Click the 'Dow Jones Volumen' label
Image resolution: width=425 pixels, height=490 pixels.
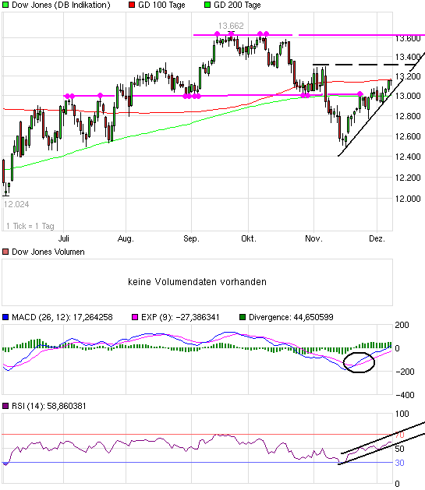click(x=48, y=252)
